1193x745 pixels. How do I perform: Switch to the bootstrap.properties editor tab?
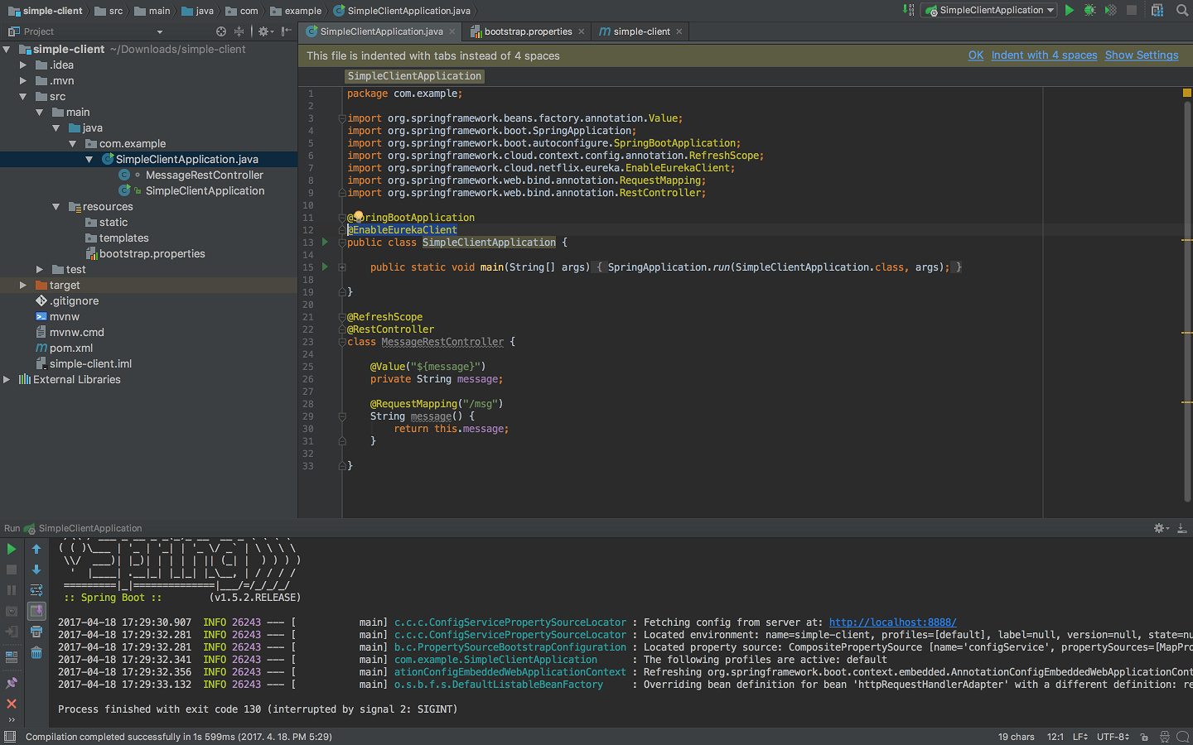click(x=527, y=31)
